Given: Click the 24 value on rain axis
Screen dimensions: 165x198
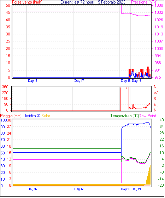Looking at the screenshot, I should click(9, 133).
